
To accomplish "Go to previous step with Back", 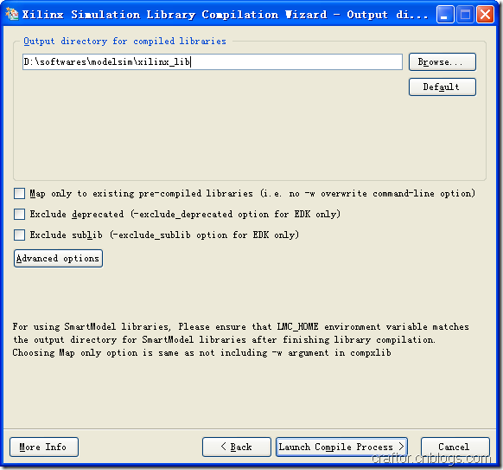I will pyautogui.click(x=237, y=447).
